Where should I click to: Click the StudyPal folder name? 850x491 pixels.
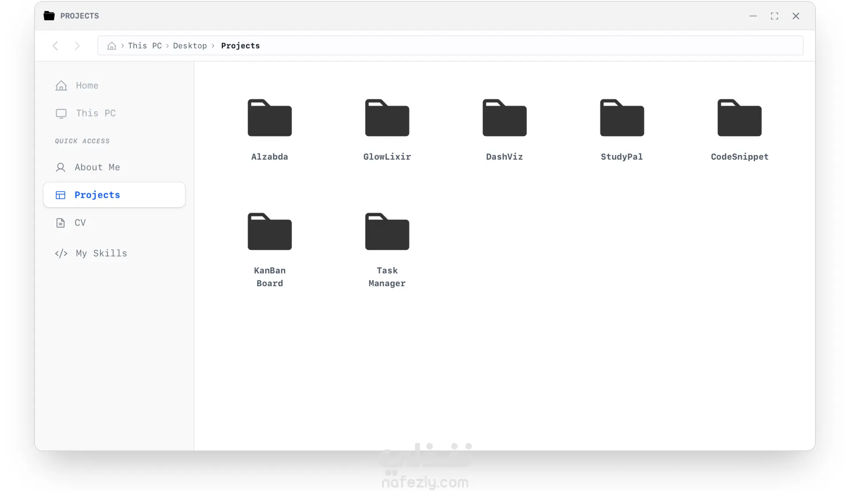click(622, 157)
